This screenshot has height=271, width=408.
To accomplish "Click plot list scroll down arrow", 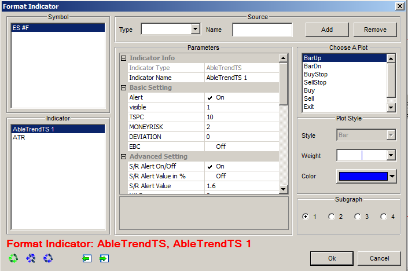I will point(391,107).
